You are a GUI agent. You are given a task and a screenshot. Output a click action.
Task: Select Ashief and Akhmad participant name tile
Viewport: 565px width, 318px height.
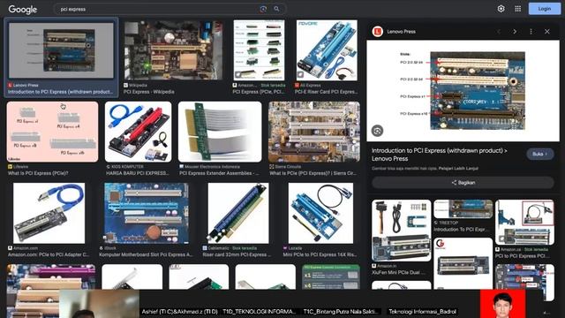pyautogui.click(x=180, y=312)
